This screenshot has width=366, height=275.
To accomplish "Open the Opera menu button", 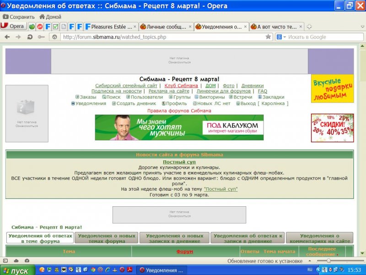I will pos(13,26).
